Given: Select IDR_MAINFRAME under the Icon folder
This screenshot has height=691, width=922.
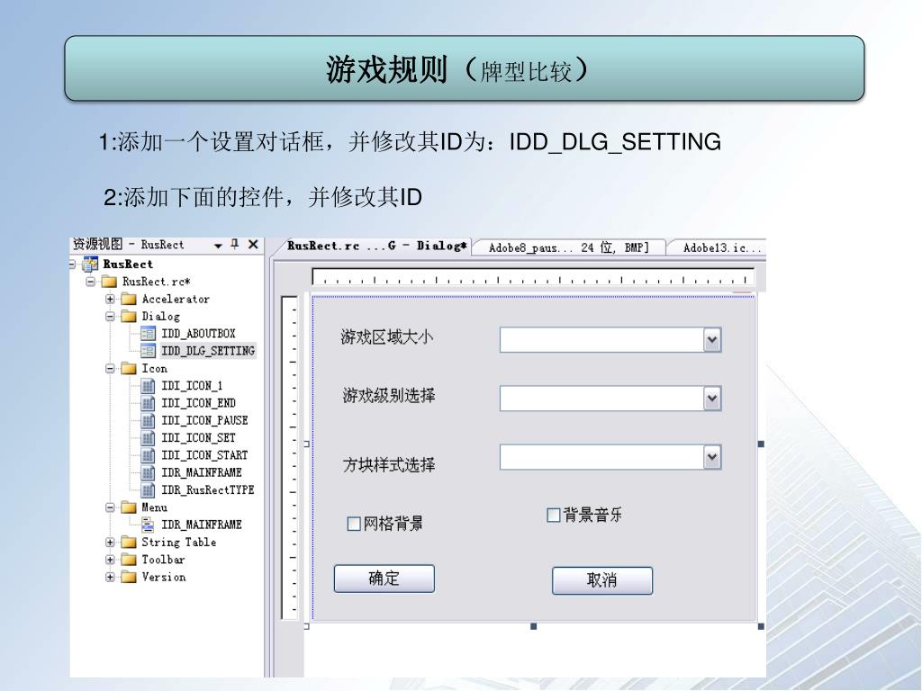Looking at the screenshot, I should point(202,472).
